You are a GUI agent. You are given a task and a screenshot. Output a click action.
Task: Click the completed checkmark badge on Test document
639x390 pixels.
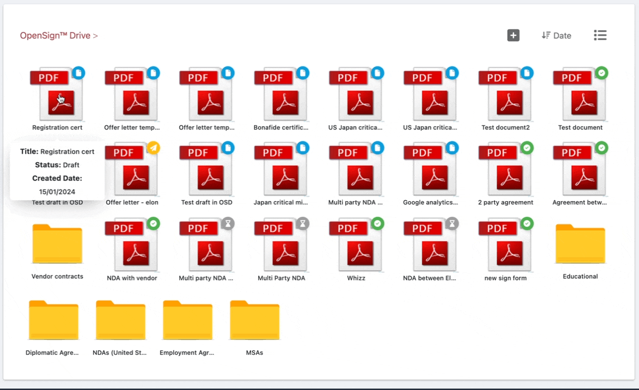602,73
